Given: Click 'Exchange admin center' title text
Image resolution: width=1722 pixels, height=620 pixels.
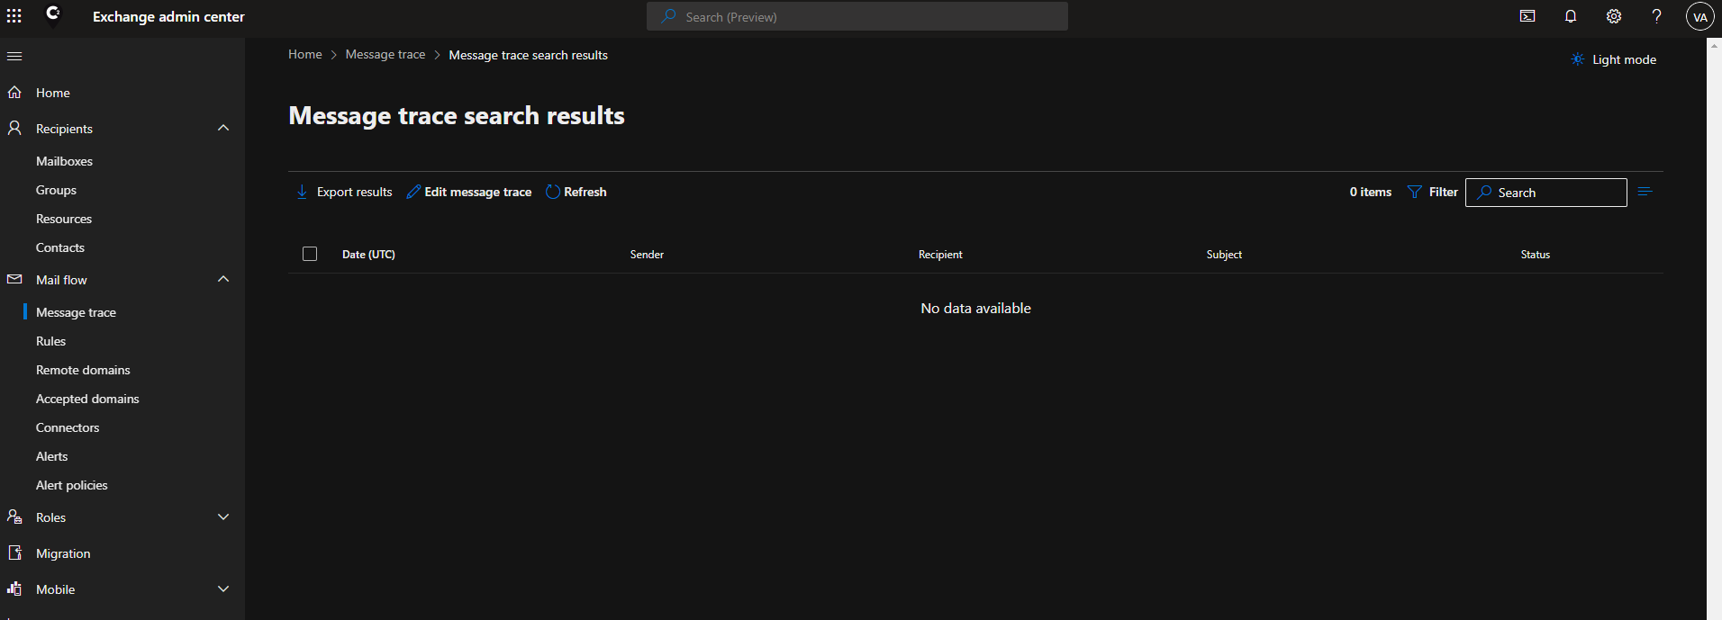Looking at the screenshot, I should pos(168,16).
